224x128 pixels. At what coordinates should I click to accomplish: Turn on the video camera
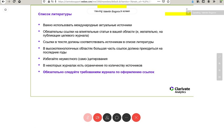[x=97, y=118]
